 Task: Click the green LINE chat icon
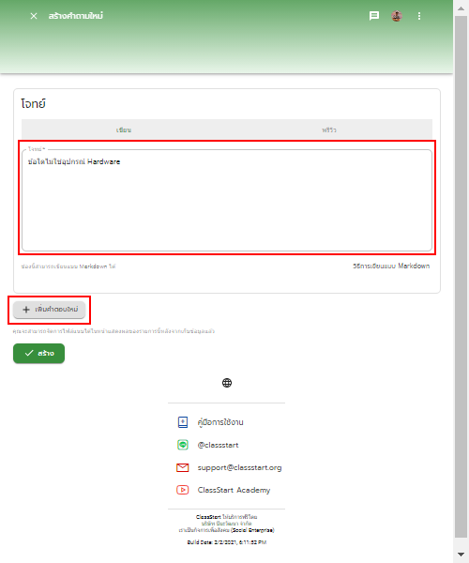pyautogui.click(x=183, y=445)
